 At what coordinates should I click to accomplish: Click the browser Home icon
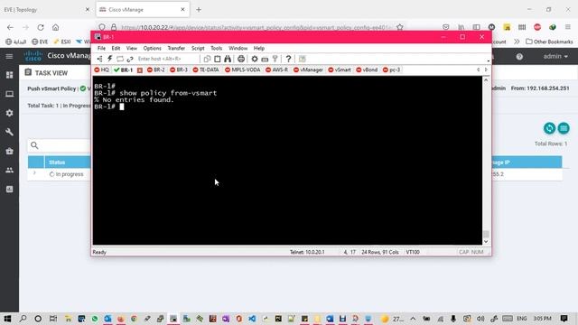click(x=55, y=27)
